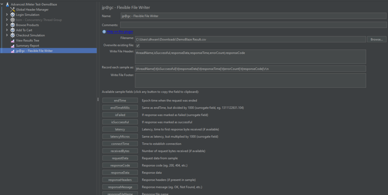Image resolution: width=388 pixels, height=195 pixels.
Task: Click the Record each sample as field
Action: tap(250, 69)
